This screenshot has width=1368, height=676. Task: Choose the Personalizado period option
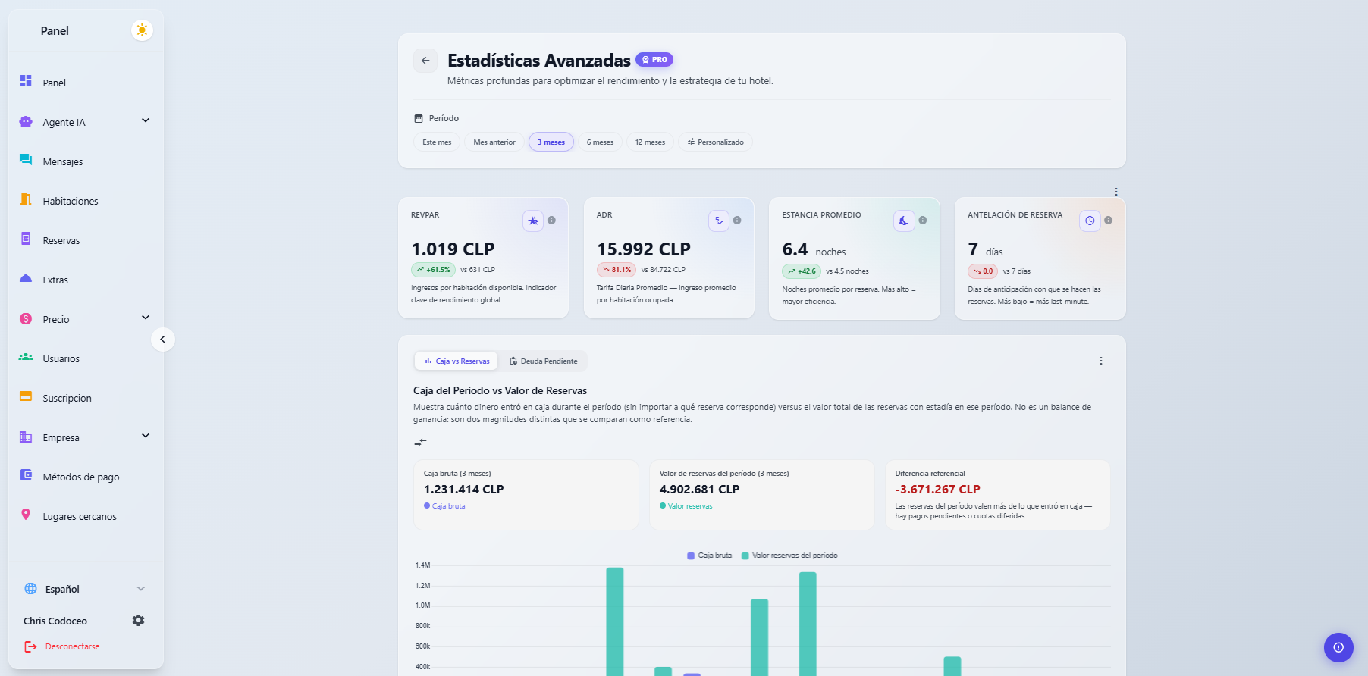(x=715, y=142)
